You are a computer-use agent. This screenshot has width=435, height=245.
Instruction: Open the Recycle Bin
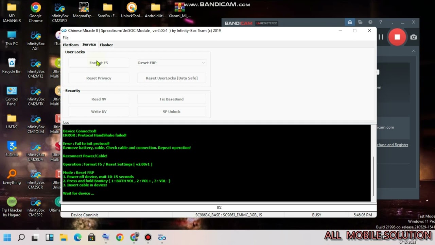(12, 66)
